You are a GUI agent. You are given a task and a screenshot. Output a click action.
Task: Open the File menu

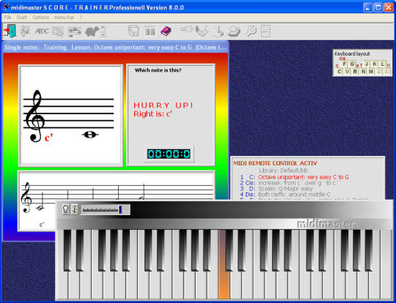pyautogui.click(x=8, y=18)
